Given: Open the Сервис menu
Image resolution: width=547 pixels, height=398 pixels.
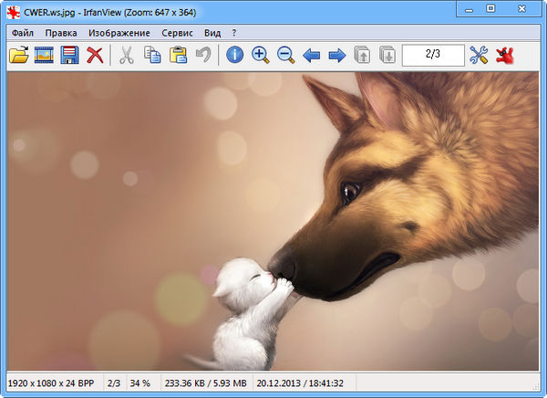Looking at the screenshot, I should 177,33.
